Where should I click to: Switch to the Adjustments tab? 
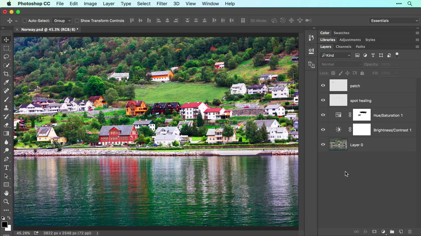coord(350,40)
